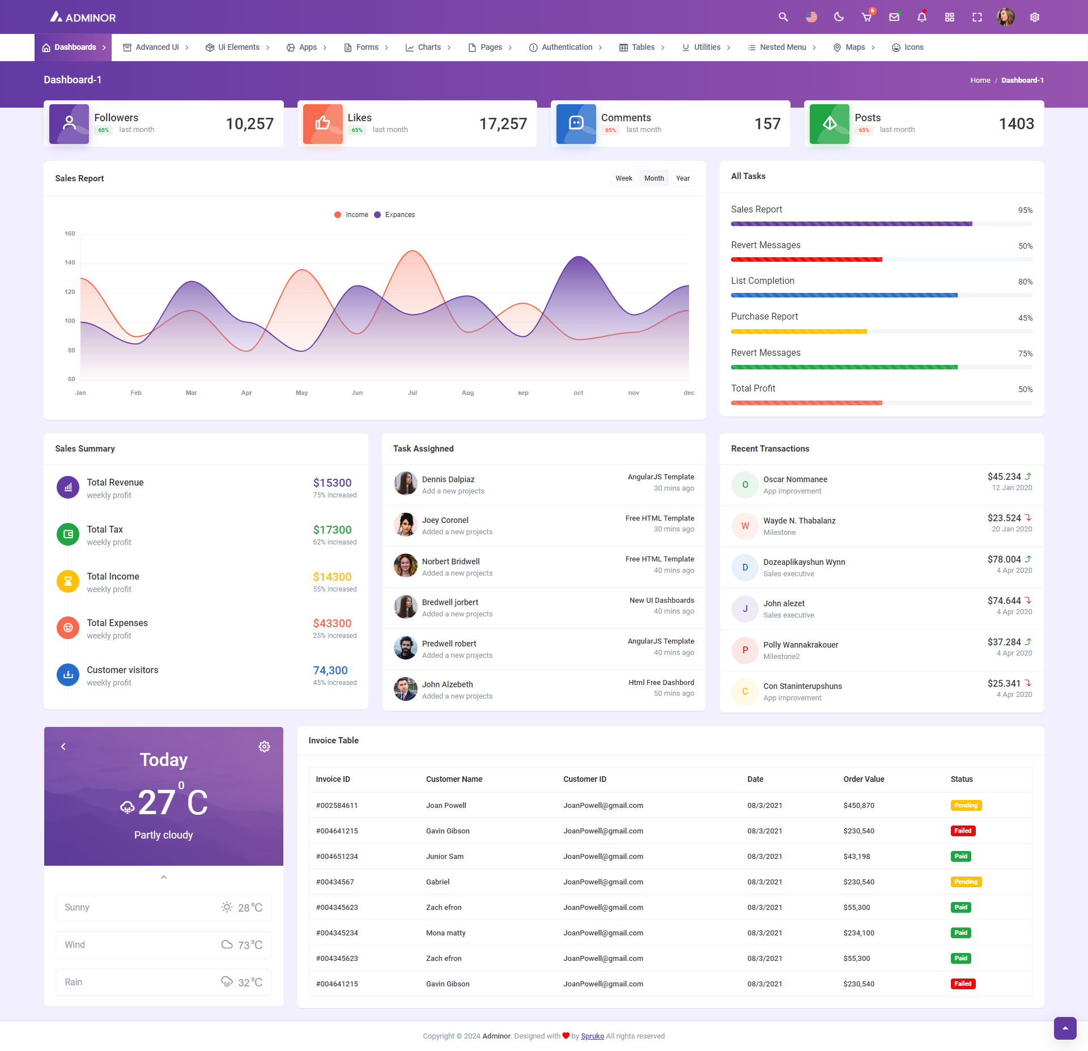Screen dimensions: 1088x1051
Task: Expand the Charts menu dropdown
Action: pos(428,48)
